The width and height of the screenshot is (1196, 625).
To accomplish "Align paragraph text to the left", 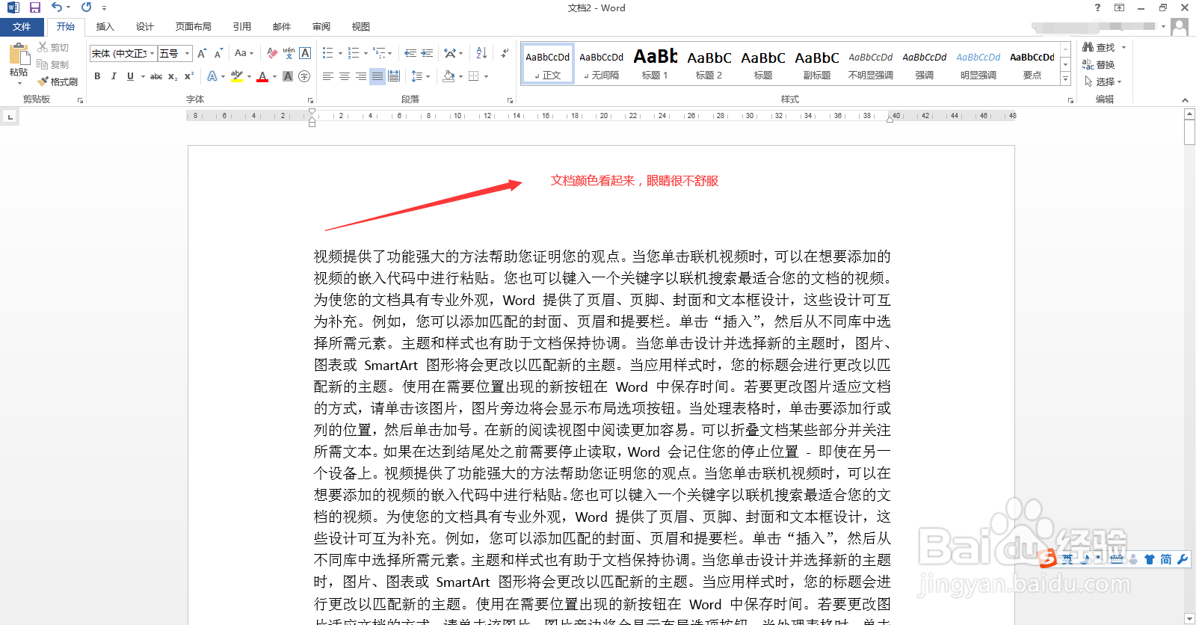I will (328, 76).
